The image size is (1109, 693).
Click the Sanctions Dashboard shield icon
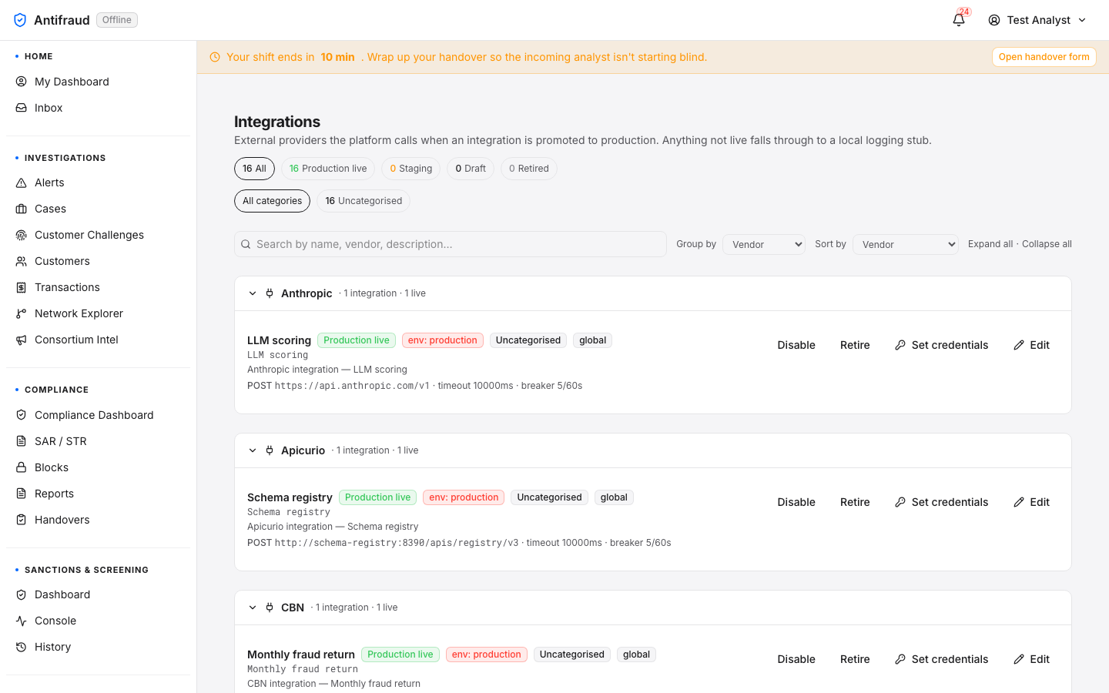coord(22,594)
